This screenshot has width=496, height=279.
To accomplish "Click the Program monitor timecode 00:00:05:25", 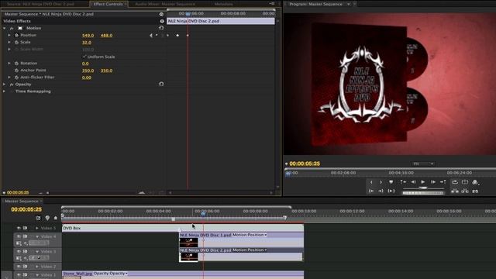I will (x=305, y=164).
